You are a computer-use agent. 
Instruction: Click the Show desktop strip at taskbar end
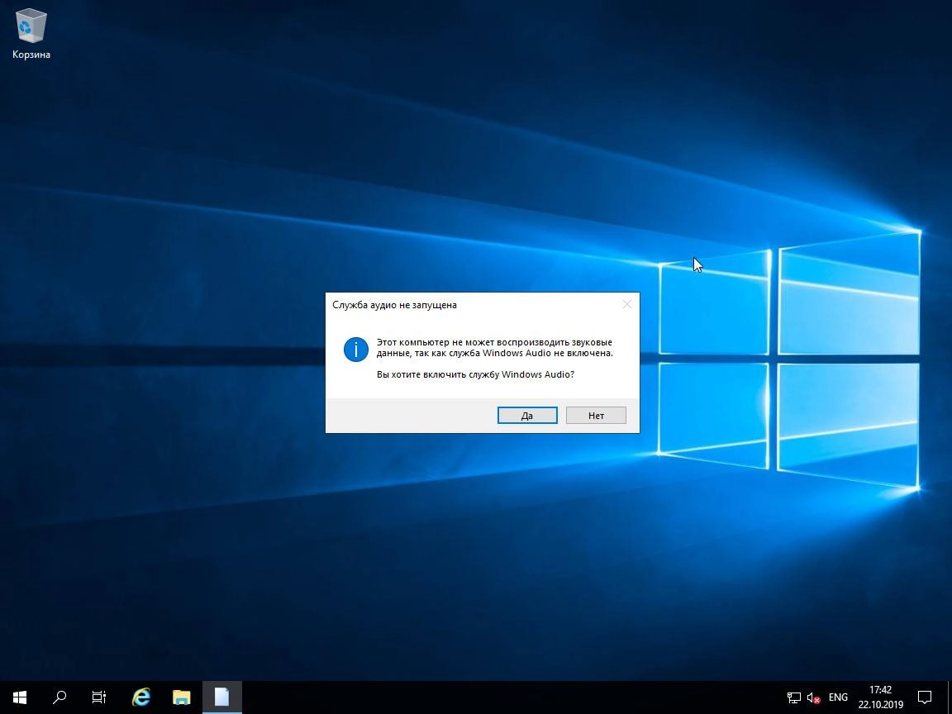point(949,697)
